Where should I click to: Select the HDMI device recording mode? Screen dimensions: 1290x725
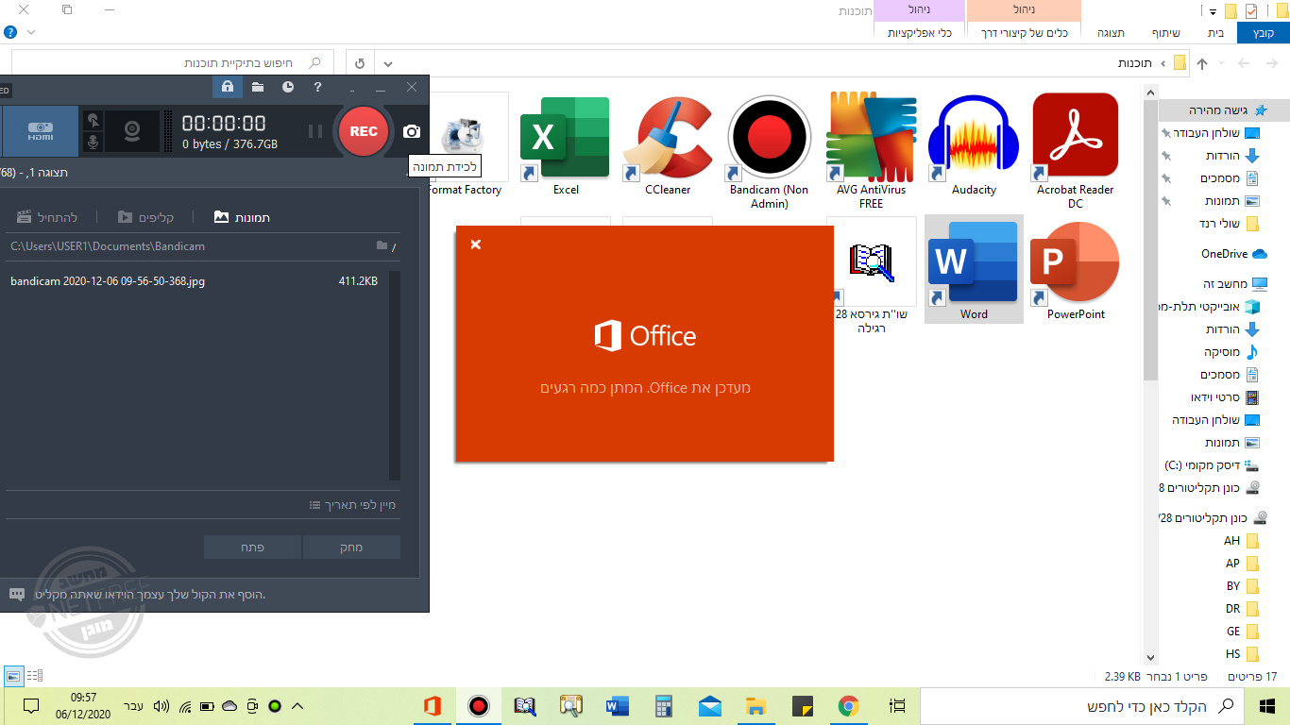(x=39, y=130)
